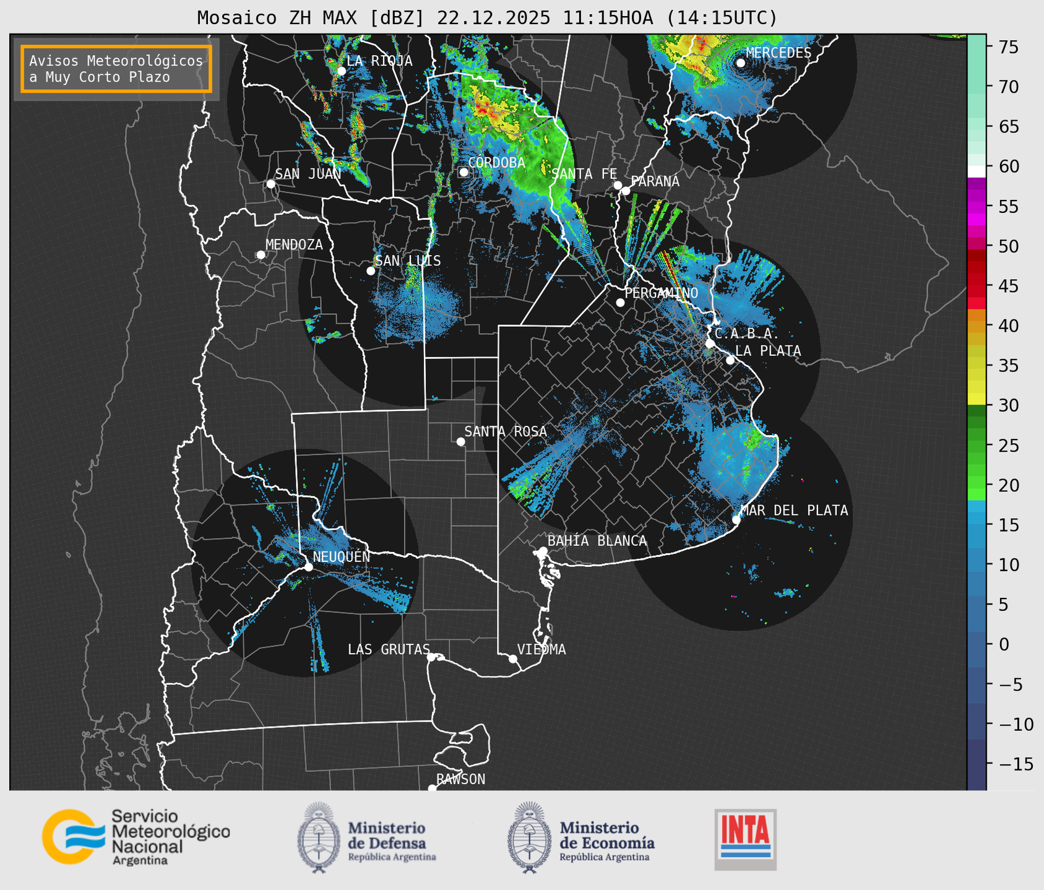Click the 30 tick label on the scale
The width and height of the screenshot is (1044, 890).
[1009, 405]
